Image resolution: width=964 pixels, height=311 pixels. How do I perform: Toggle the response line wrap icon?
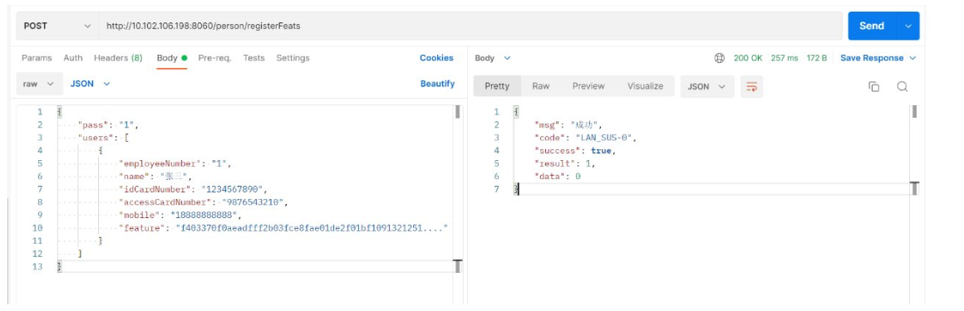(x=751, y=86)
